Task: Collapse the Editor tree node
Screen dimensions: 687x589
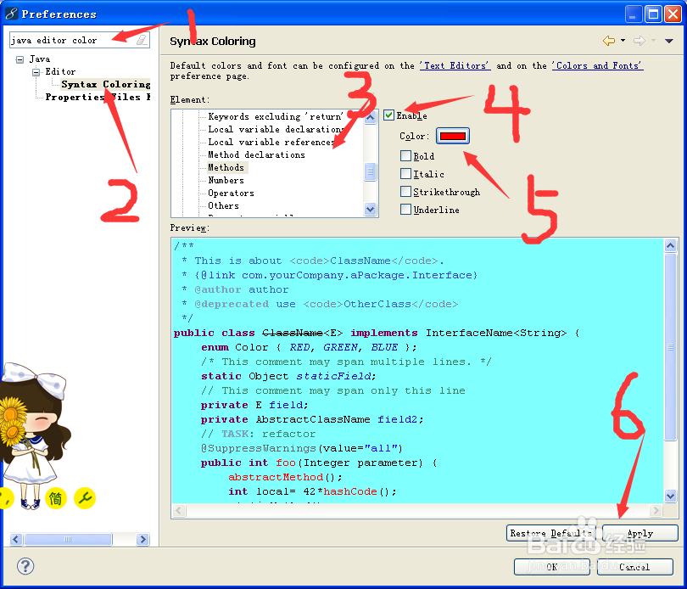Action: click(36, 72)
